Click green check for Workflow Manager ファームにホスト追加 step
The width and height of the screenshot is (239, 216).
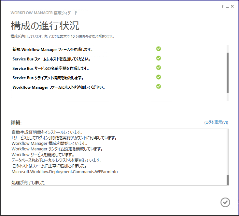(159, 86)
